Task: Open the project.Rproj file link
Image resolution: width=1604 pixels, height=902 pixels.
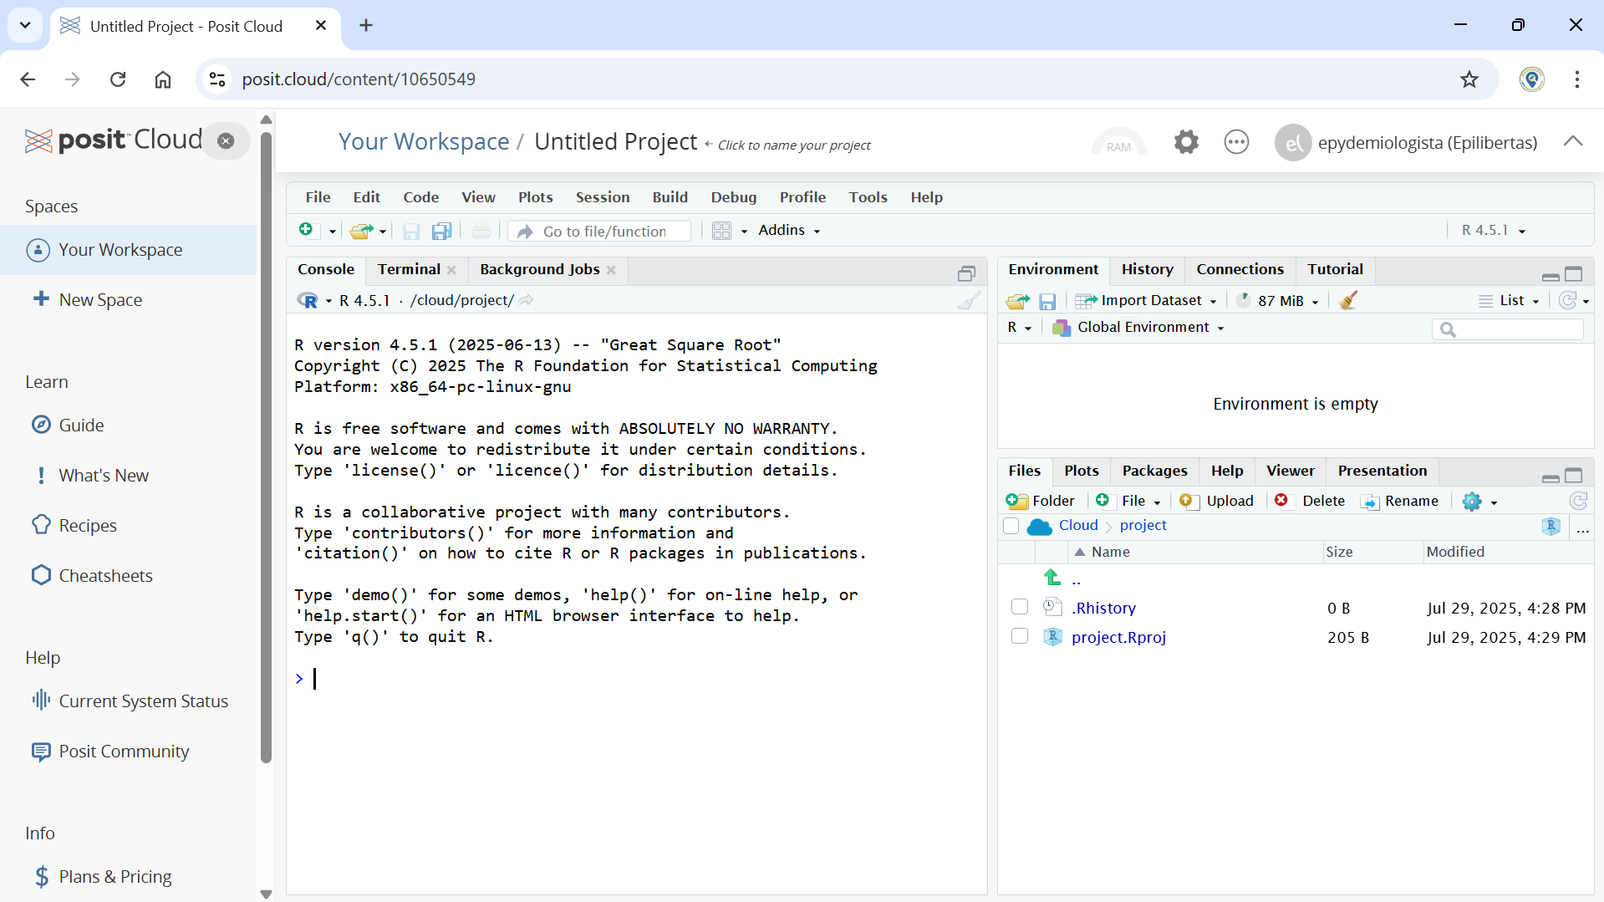Action: pos(1118,637)
